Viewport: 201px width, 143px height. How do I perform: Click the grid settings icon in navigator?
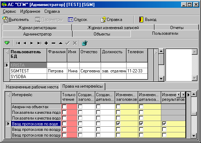click(x=85, y=43)
